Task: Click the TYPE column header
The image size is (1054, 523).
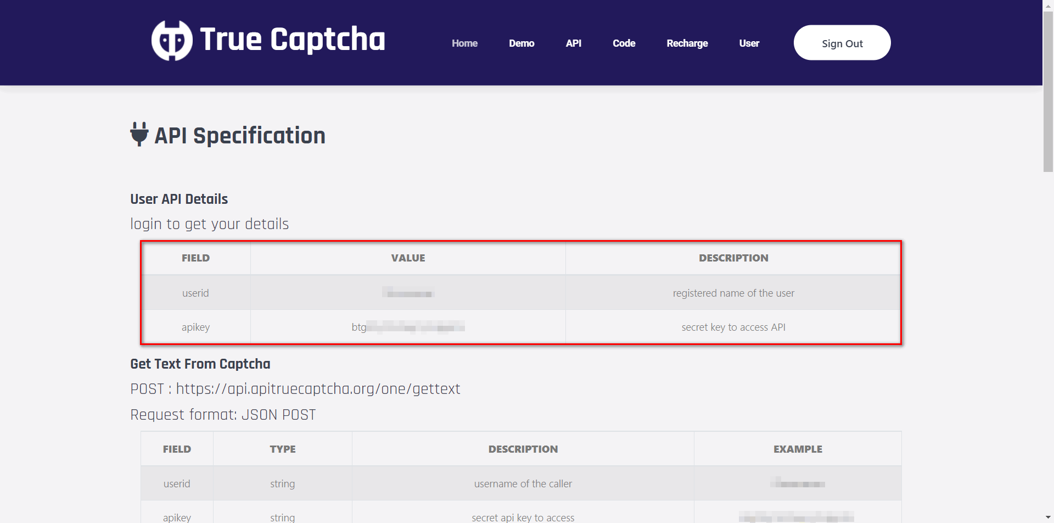Action: [x=283, y=449]
